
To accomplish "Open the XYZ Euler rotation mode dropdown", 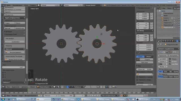I will 145,31.
